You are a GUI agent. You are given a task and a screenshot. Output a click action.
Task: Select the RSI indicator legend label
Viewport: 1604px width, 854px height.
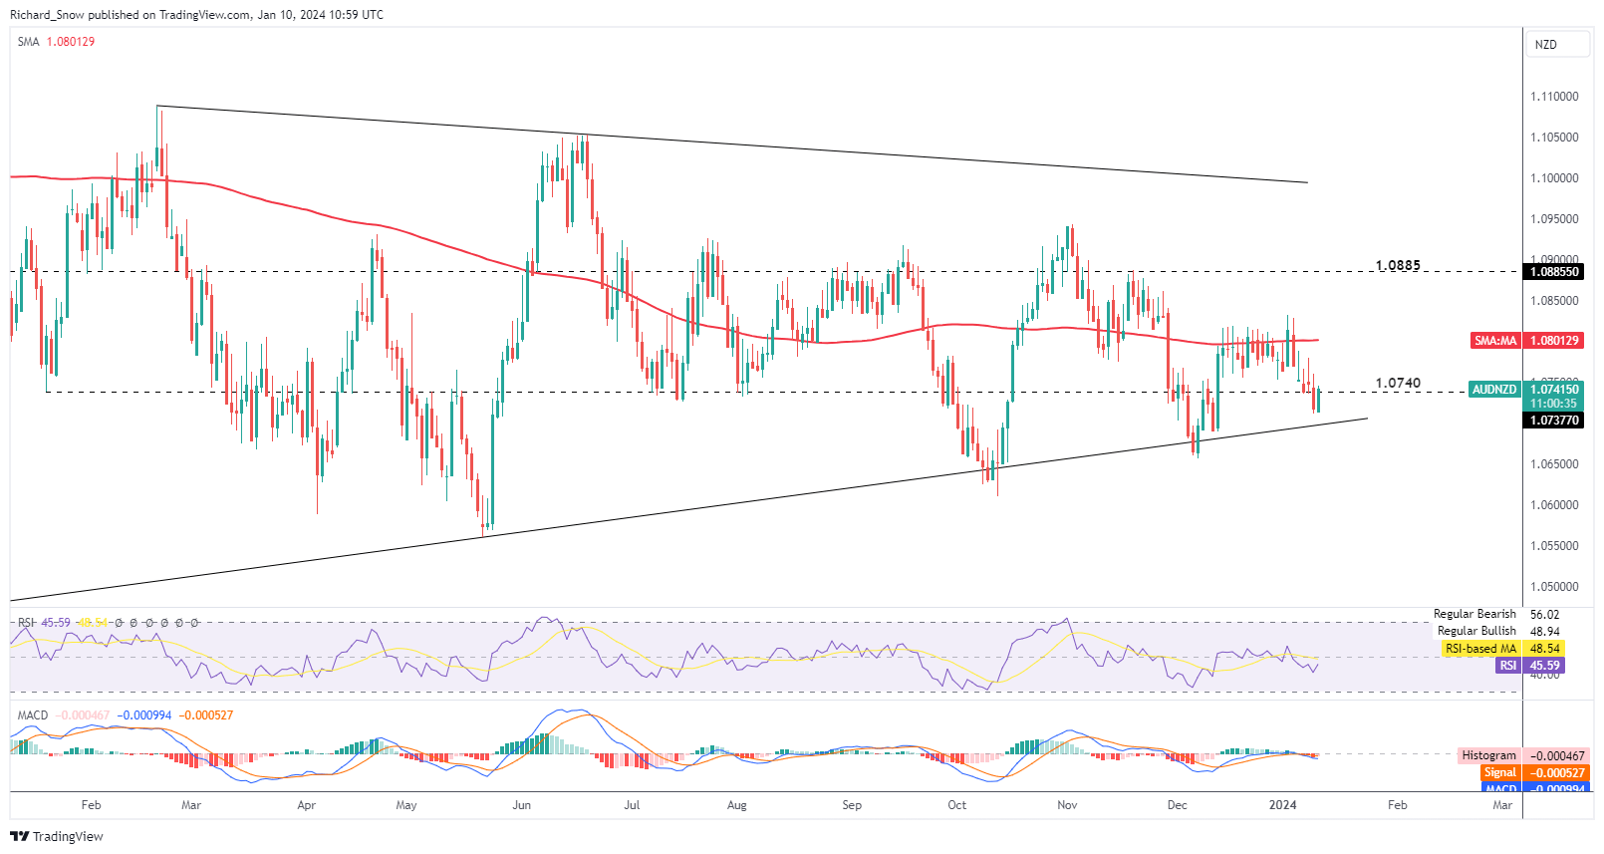[x=26, y=623]
